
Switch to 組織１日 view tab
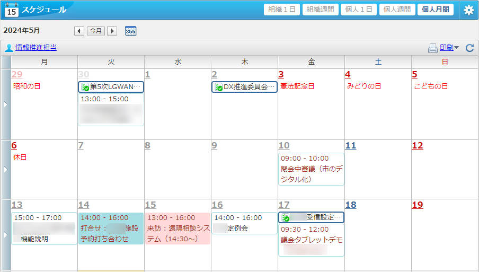coord(282,10)
